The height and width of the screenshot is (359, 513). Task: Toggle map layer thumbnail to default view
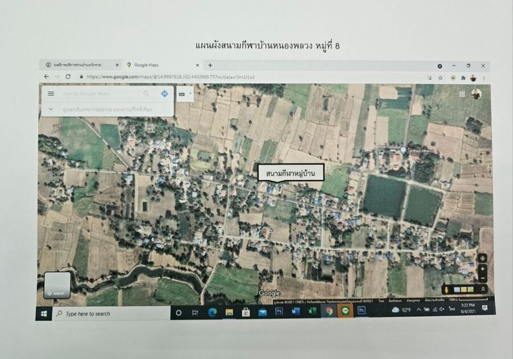click(57, 285)
